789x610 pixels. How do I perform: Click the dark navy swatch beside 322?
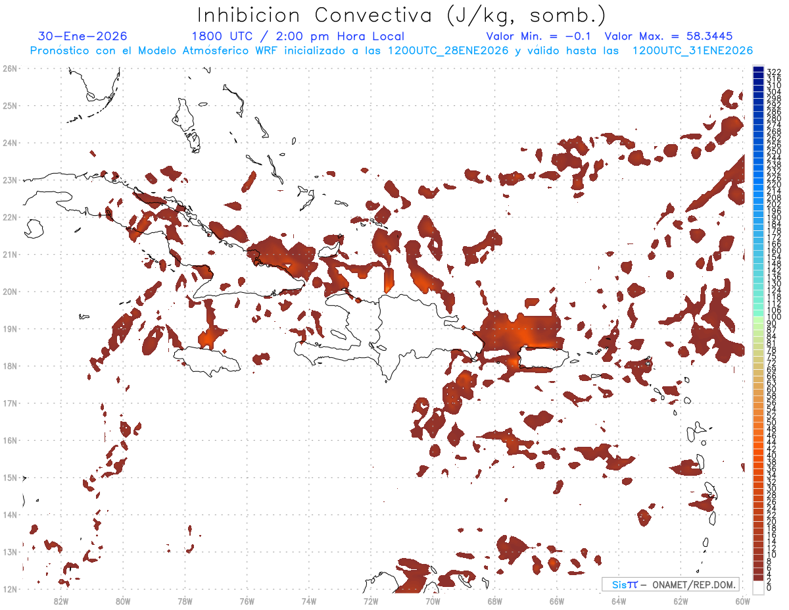758,69
